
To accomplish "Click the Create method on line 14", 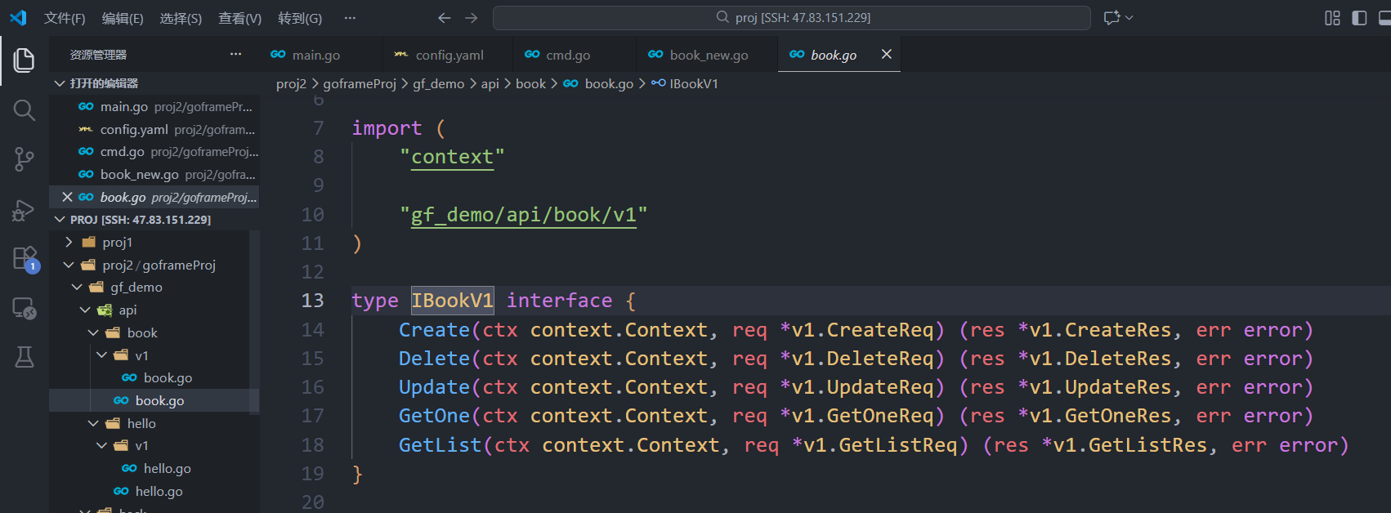I will pyautogui.click(x=434, y=329).
